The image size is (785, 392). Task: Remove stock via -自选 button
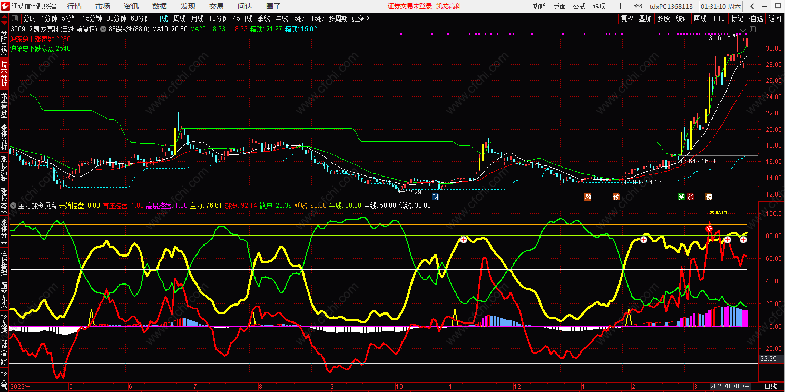click(x=755, y=18)
